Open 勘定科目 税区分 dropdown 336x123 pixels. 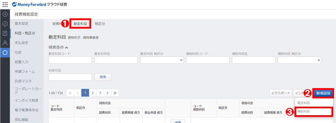pos(162,60)
